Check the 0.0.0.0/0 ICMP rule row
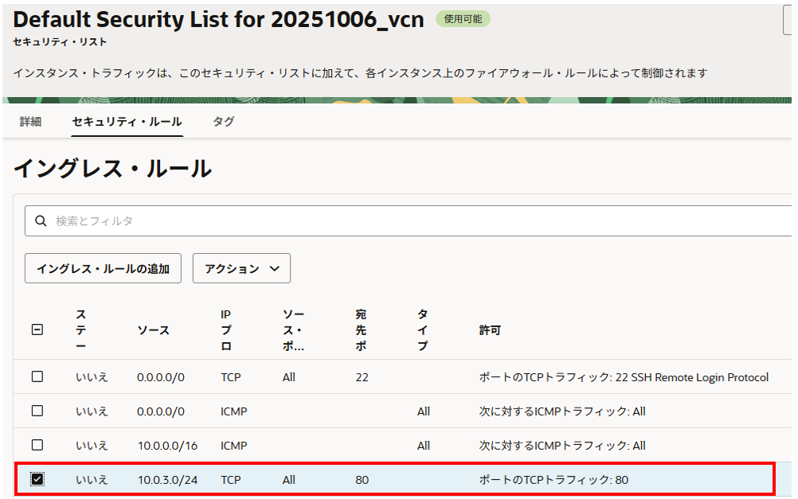 pyautogui.click(x=37, y=411)
